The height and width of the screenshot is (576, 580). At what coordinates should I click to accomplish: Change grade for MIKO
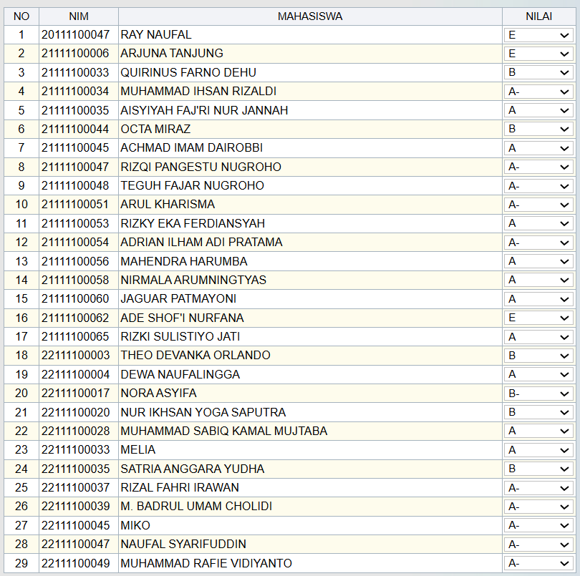point(538,525)
